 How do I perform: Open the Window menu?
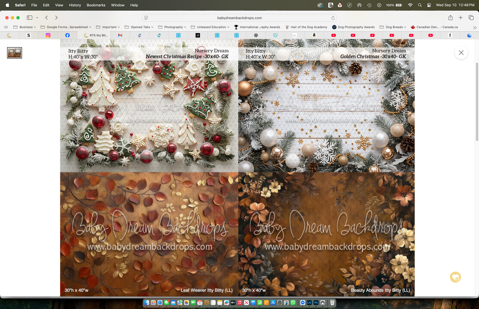118,5
